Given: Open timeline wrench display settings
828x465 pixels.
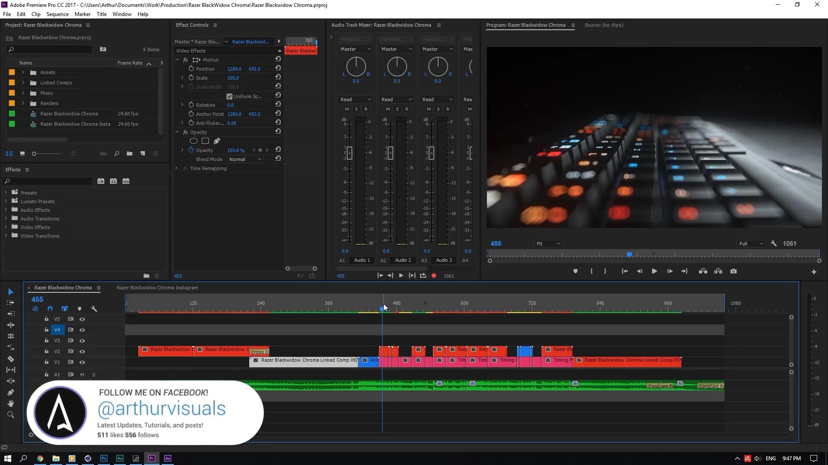Looking at the screenshot, I should click(94, 309).
